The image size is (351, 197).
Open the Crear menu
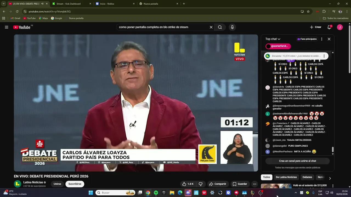pyautogui.click(x=315, y=27)
